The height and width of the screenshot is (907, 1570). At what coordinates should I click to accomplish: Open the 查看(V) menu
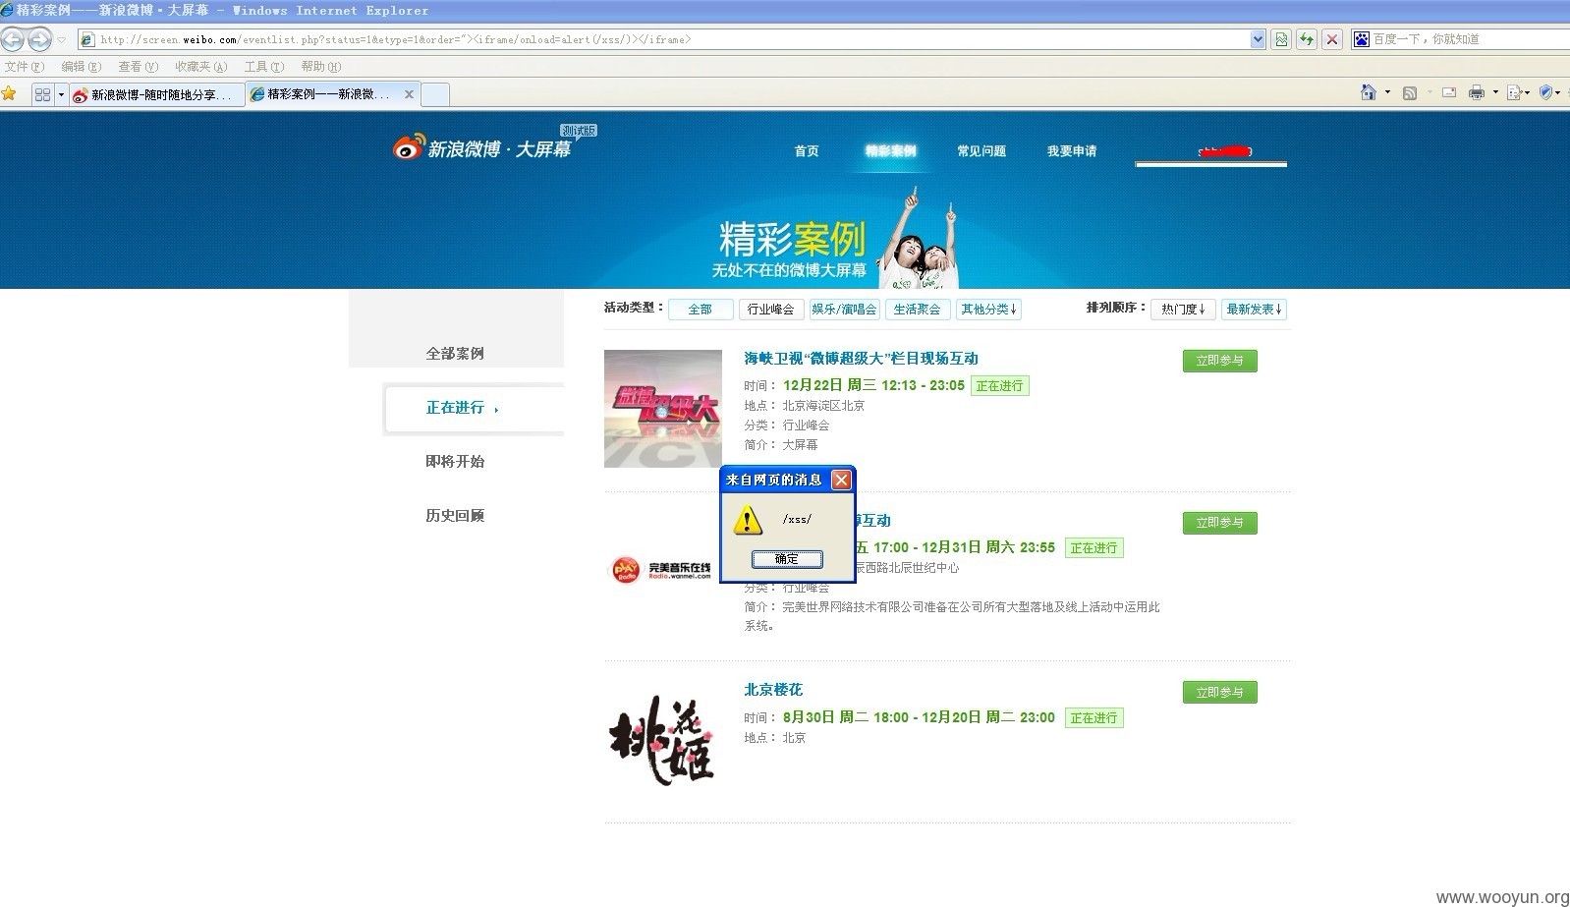click(139, 67)
